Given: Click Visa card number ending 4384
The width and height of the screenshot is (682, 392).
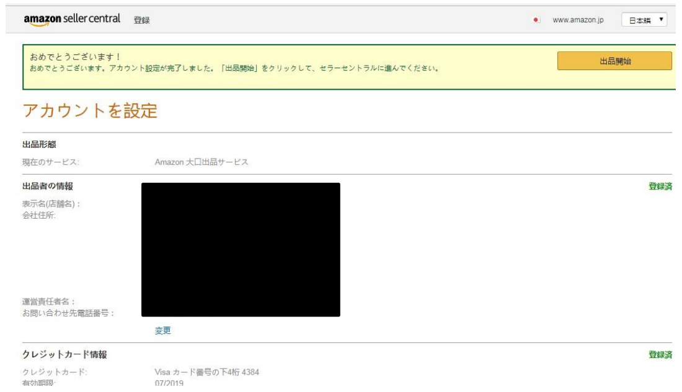Looking at the screenshot, I should pos(206,372).
